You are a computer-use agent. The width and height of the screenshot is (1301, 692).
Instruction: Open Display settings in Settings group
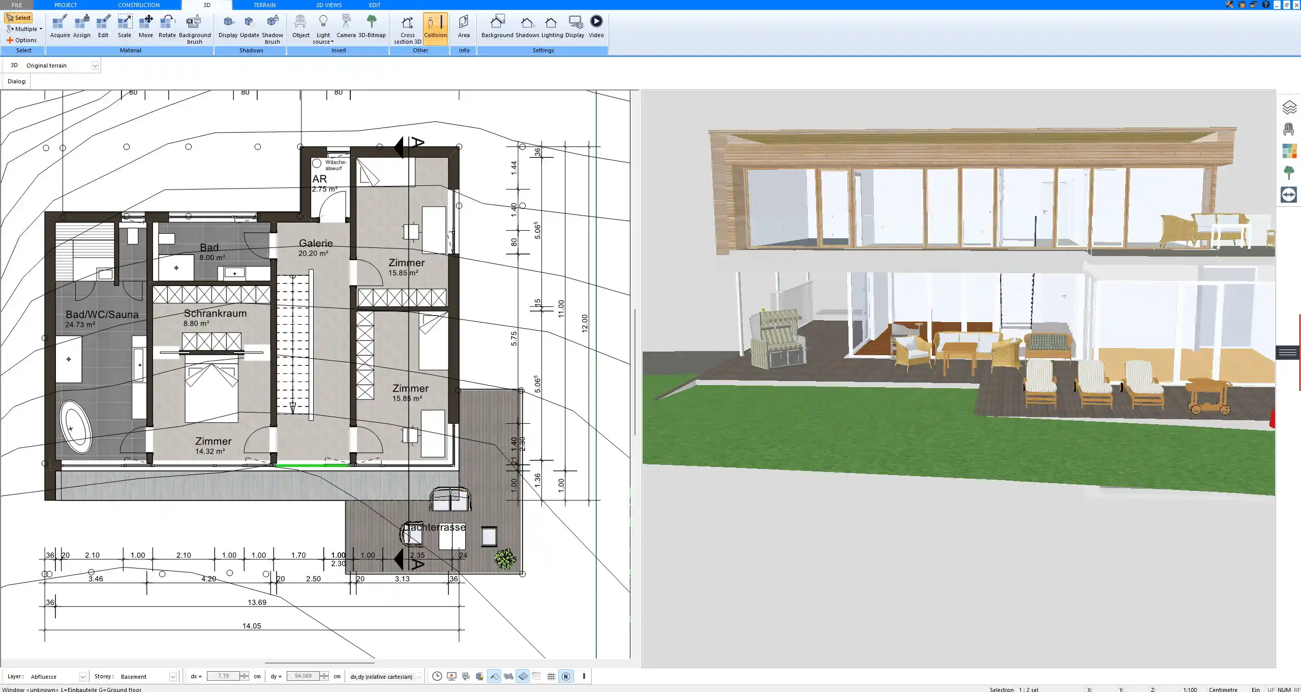click(575, 26)
